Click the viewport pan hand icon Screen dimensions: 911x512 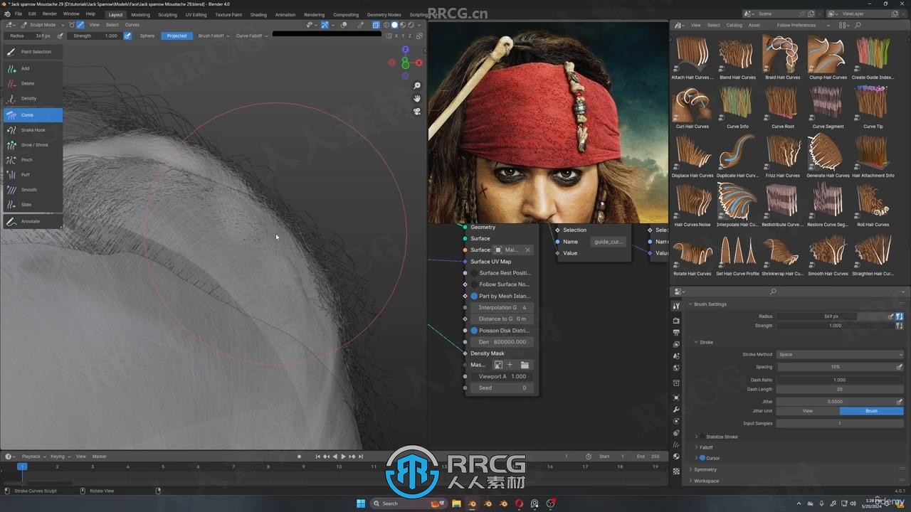pyautogui.click(x=417, y=99)
